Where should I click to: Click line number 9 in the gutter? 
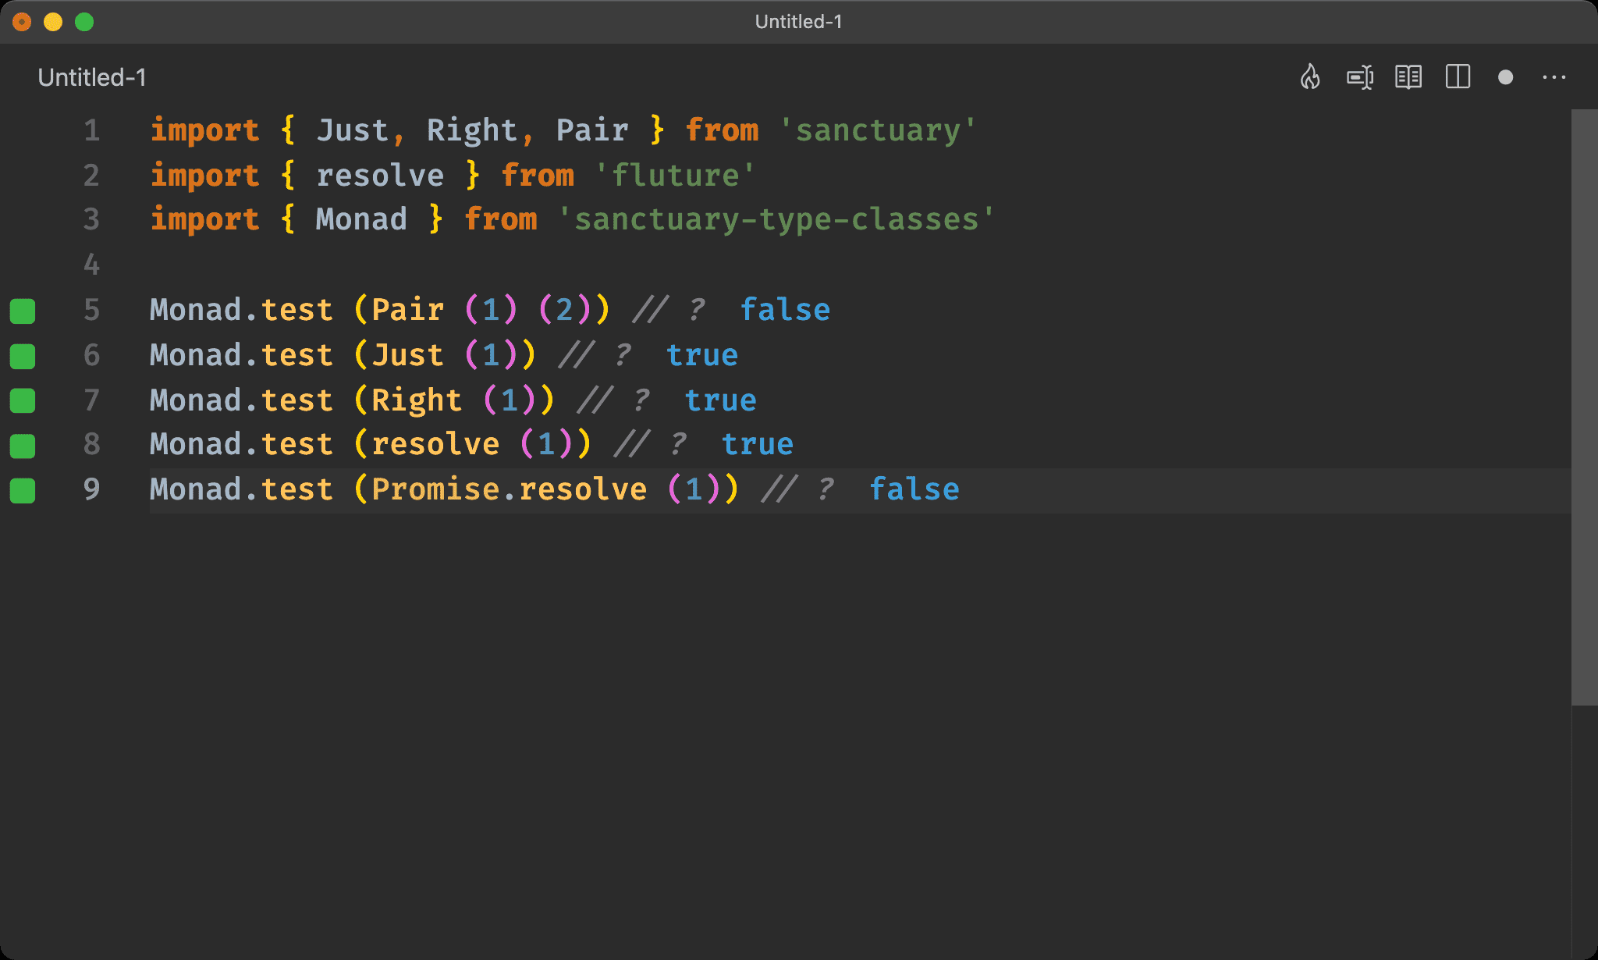pos(92,489)
